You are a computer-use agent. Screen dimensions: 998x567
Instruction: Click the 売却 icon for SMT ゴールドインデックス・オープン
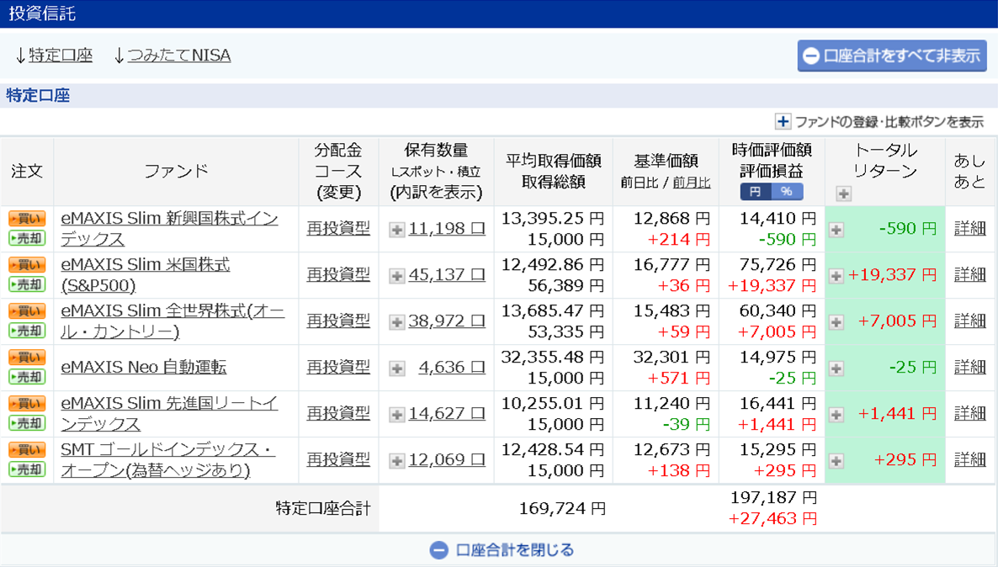(x=27, y=469)
